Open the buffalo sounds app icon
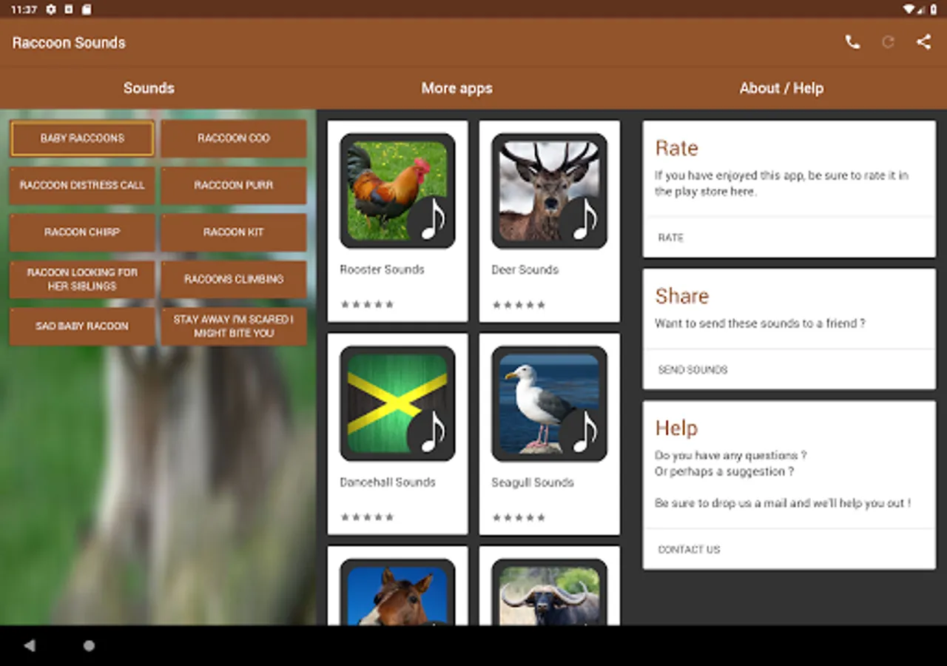This screenshot has width=947, height=666. (549, 592)
